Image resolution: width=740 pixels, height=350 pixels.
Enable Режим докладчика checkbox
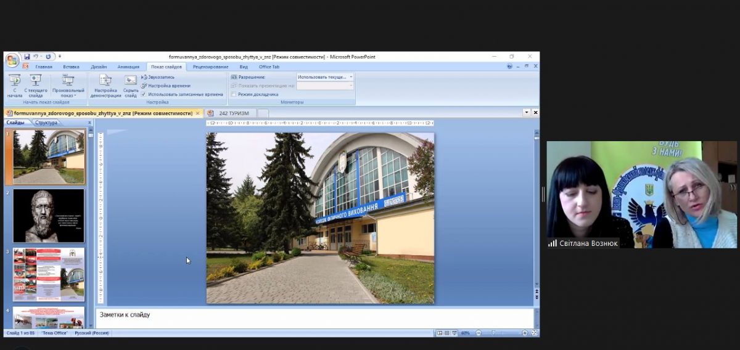(234, 94)
